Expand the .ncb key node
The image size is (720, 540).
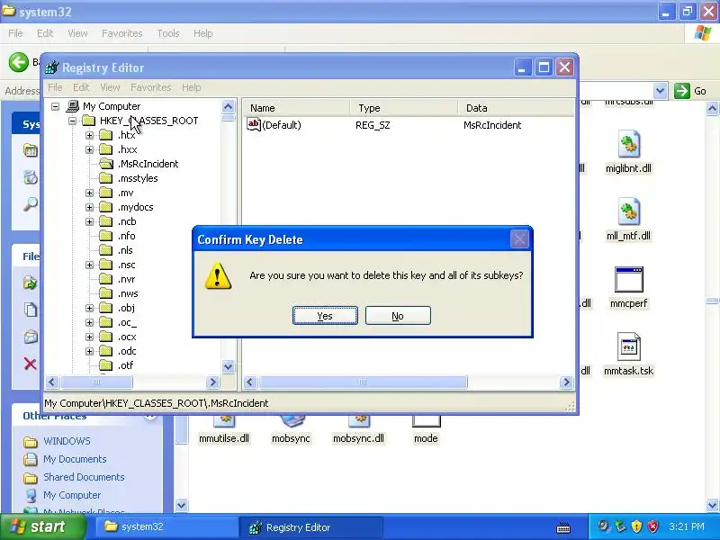[x=89, y=221]
